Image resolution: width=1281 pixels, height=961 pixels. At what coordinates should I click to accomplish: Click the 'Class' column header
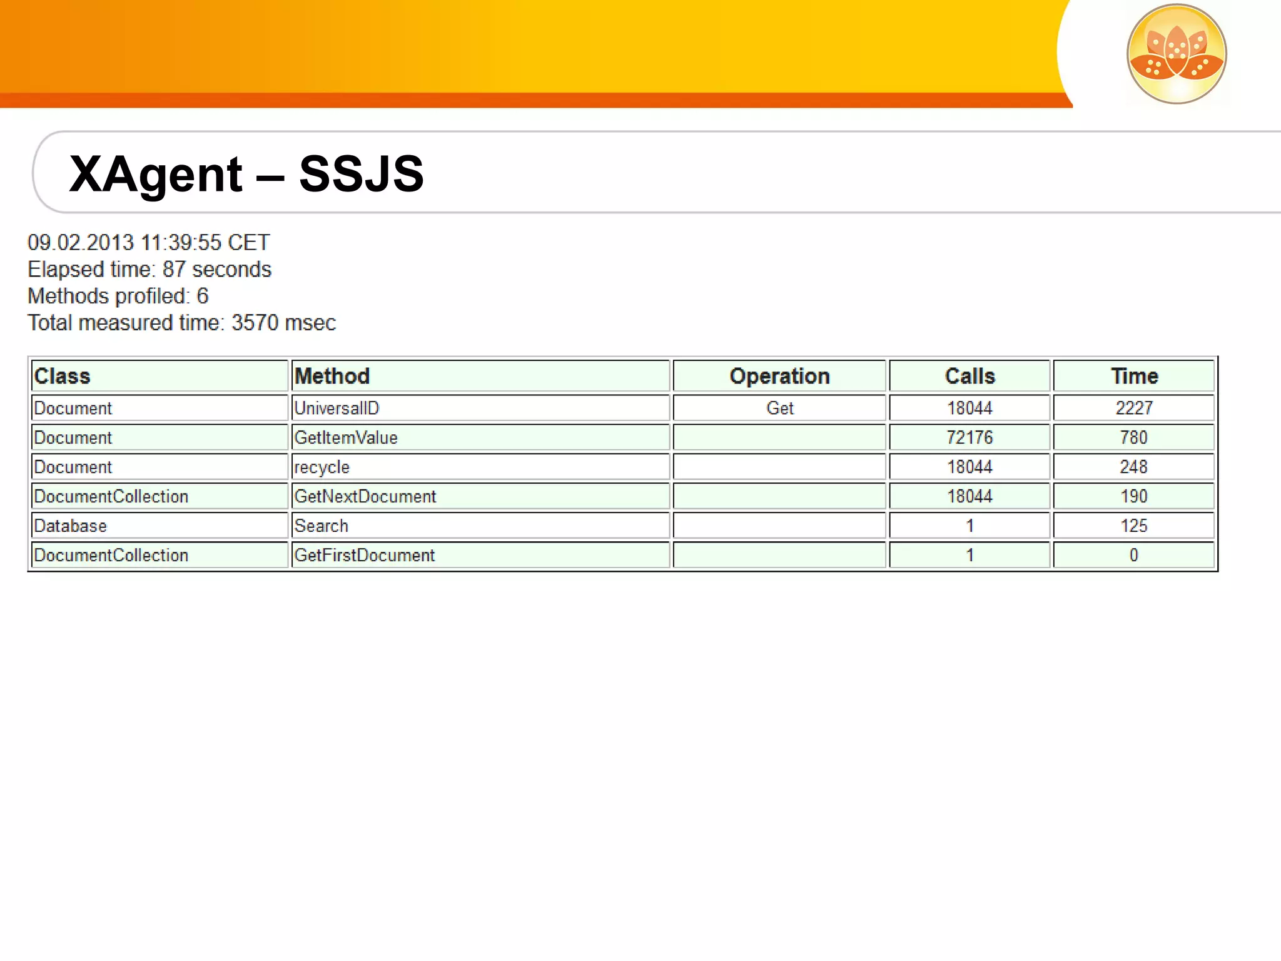[159, 376]
